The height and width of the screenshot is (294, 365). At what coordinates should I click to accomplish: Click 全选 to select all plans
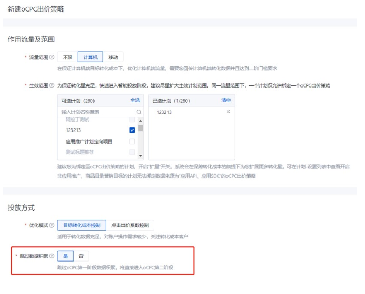coord(135,100)
